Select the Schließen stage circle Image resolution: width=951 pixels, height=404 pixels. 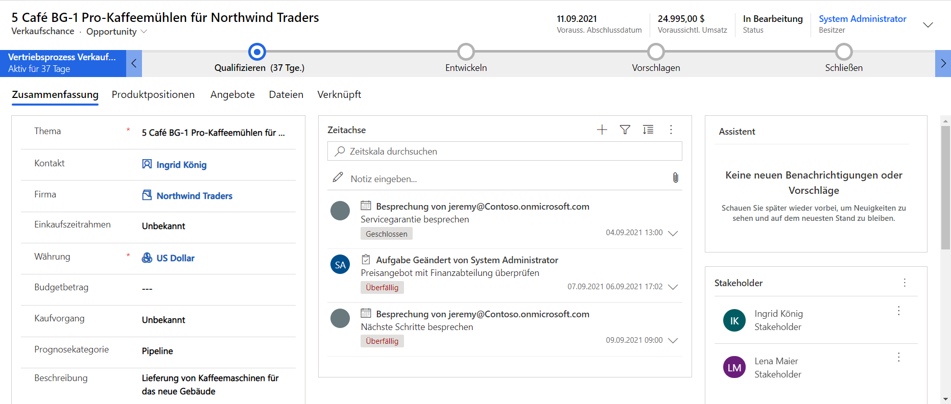[844, 52]
